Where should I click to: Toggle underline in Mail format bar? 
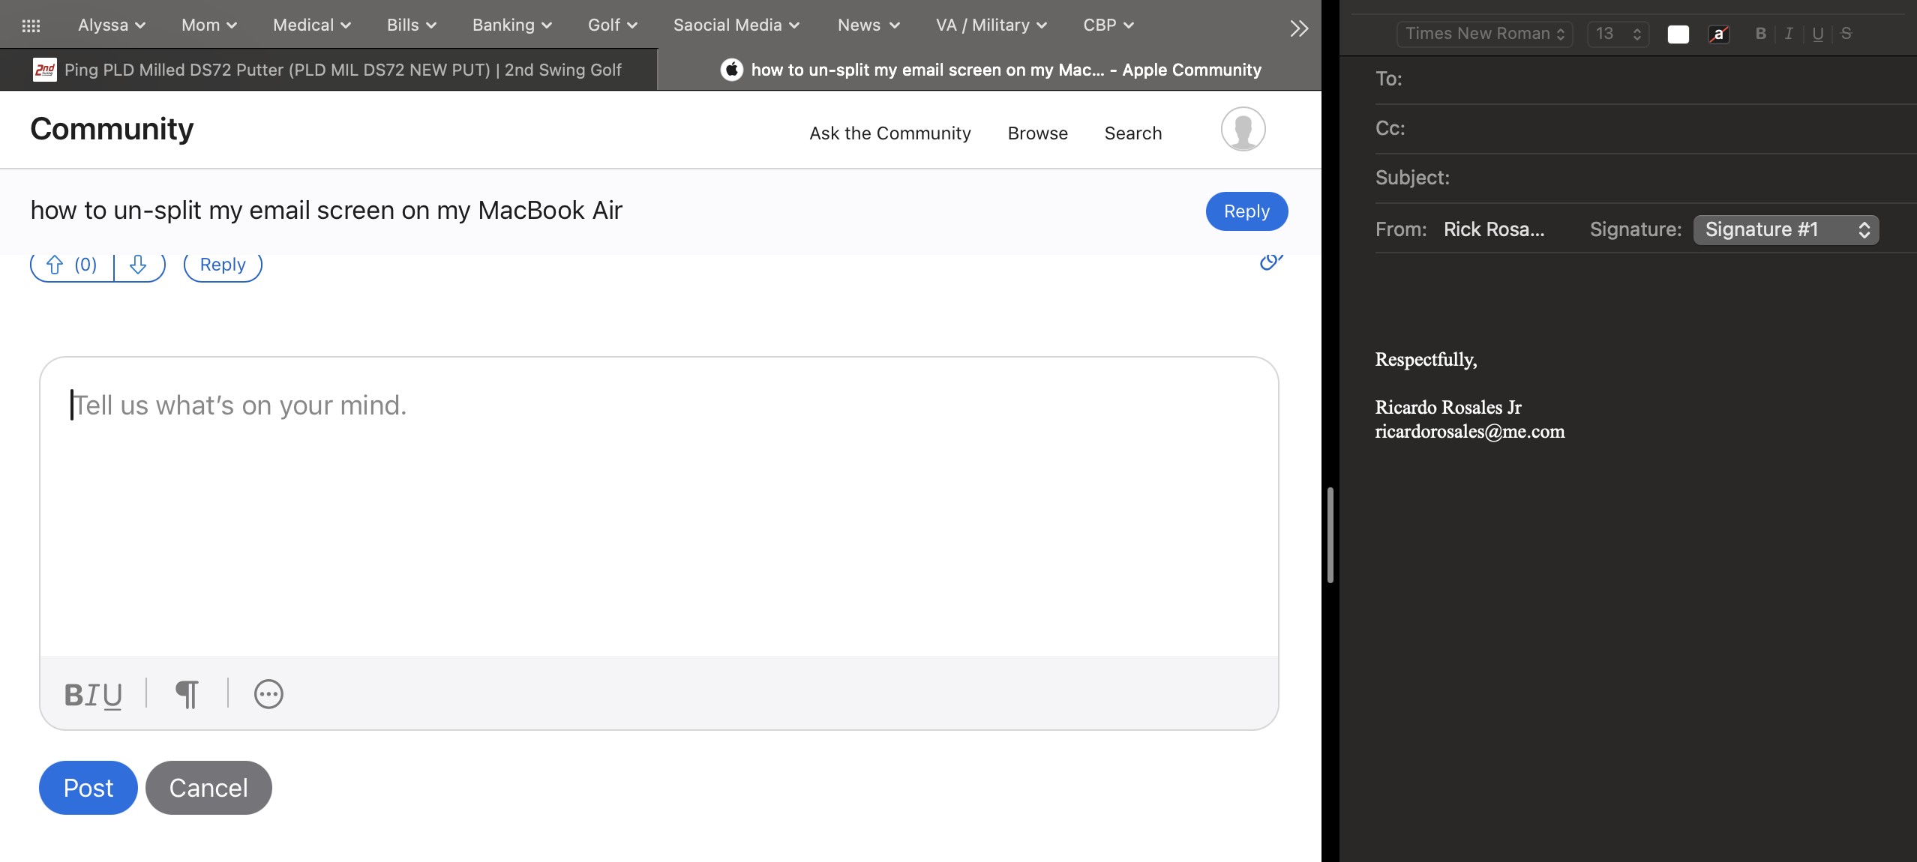pos(1817,34)
